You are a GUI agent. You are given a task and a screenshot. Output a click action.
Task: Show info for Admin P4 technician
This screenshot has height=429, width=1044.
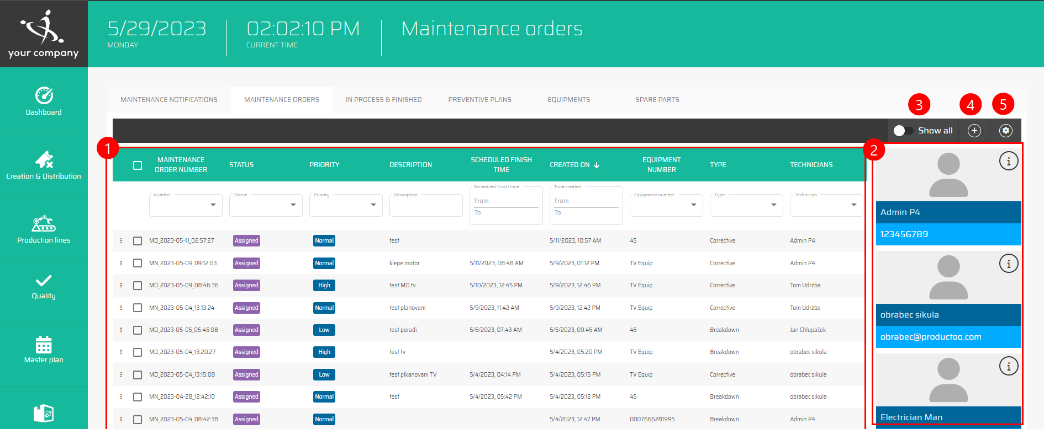click(1008, 162)
